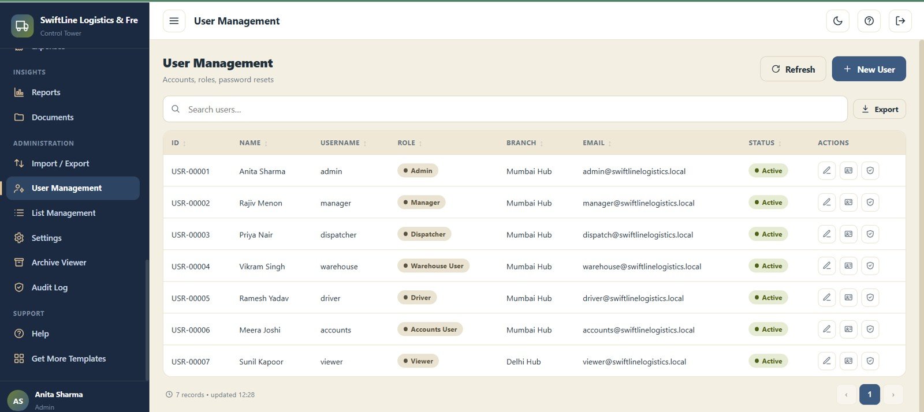Image resolution: width=924 pixels, height=412 pixels.
Task: Open ID card icon for Priya Nair
Action: [x=848, y=234]
